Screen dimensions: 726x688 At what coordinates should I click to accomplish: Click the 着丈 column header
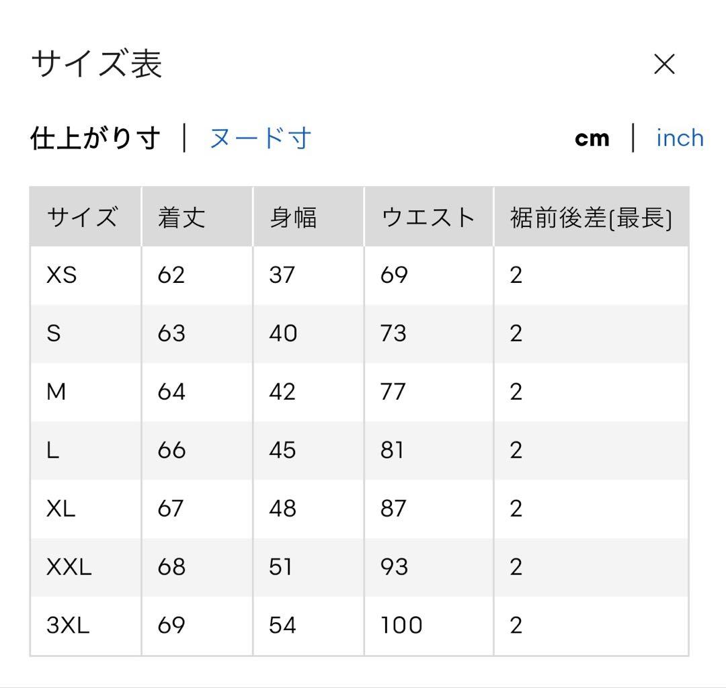click(181, 217)
